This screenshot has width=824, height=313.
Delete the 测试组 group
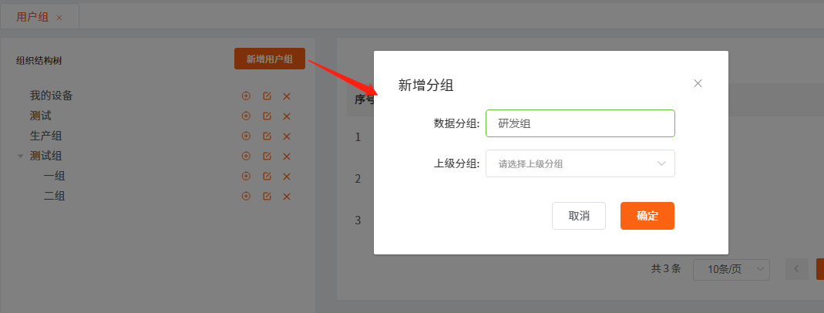(x=287, y=156)
